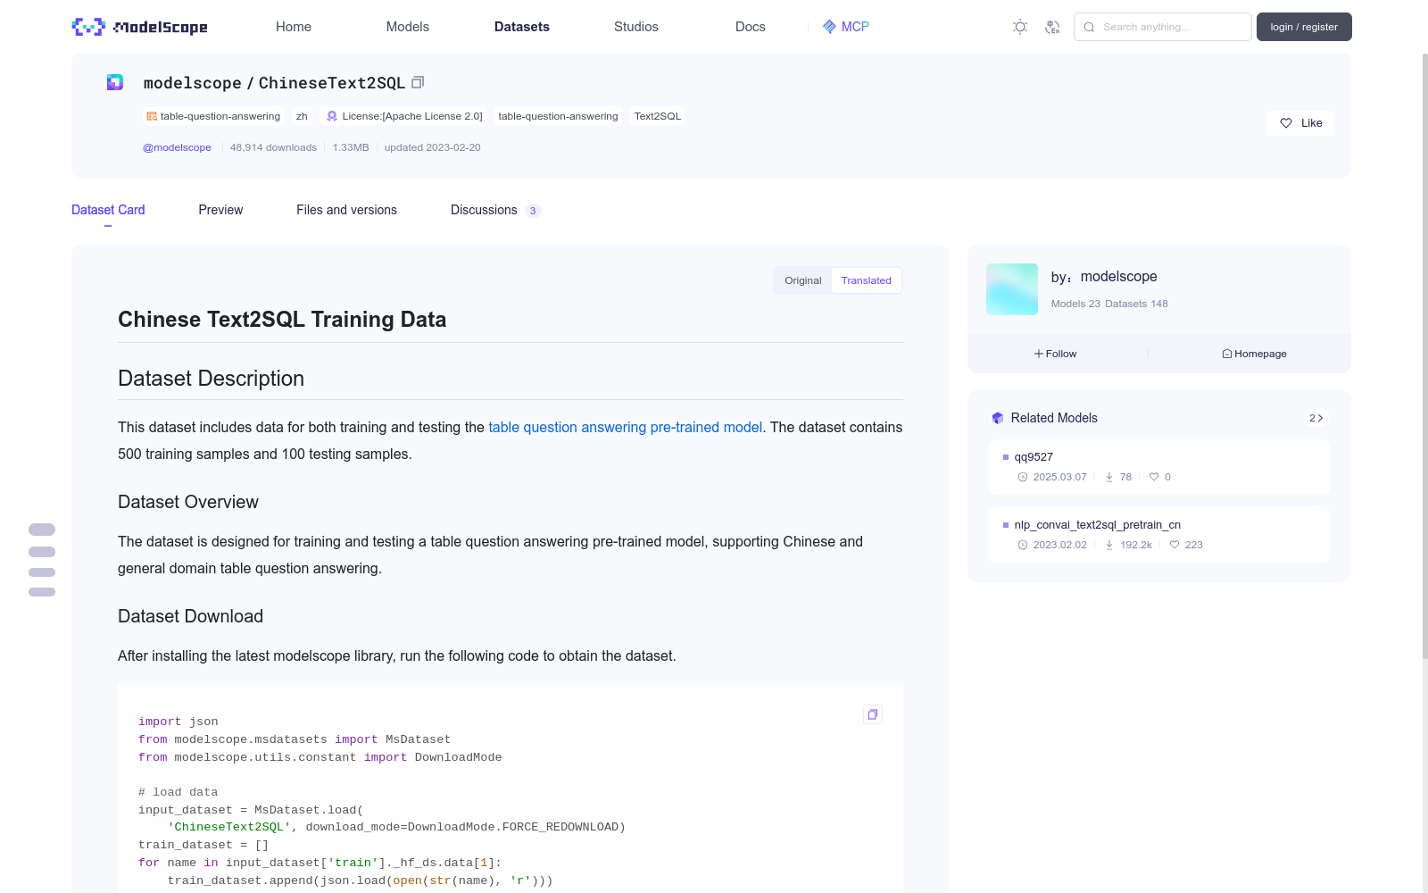Screen dimensions: 1428x893
Task: Click the Models 23 count text
Action: click(1075, 304)
